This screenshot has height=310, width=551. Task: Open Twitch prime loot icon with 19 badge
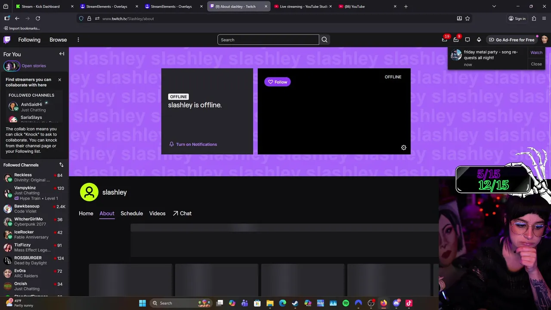[444, 40]
